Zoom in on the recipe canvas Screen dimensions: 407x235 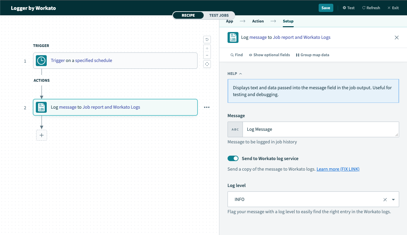pyautogui.click(x=207, y=48)
